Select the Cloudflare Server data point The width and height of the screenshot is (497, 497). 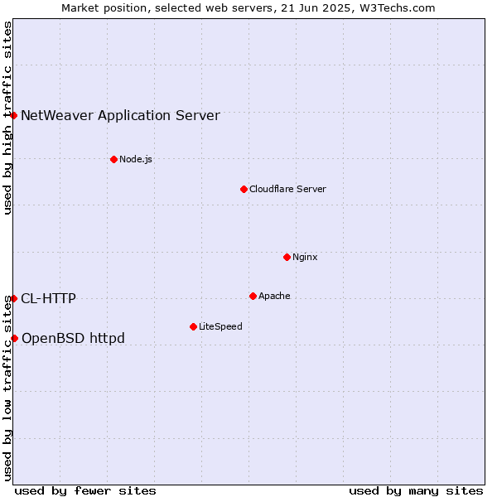pos(244,189)
